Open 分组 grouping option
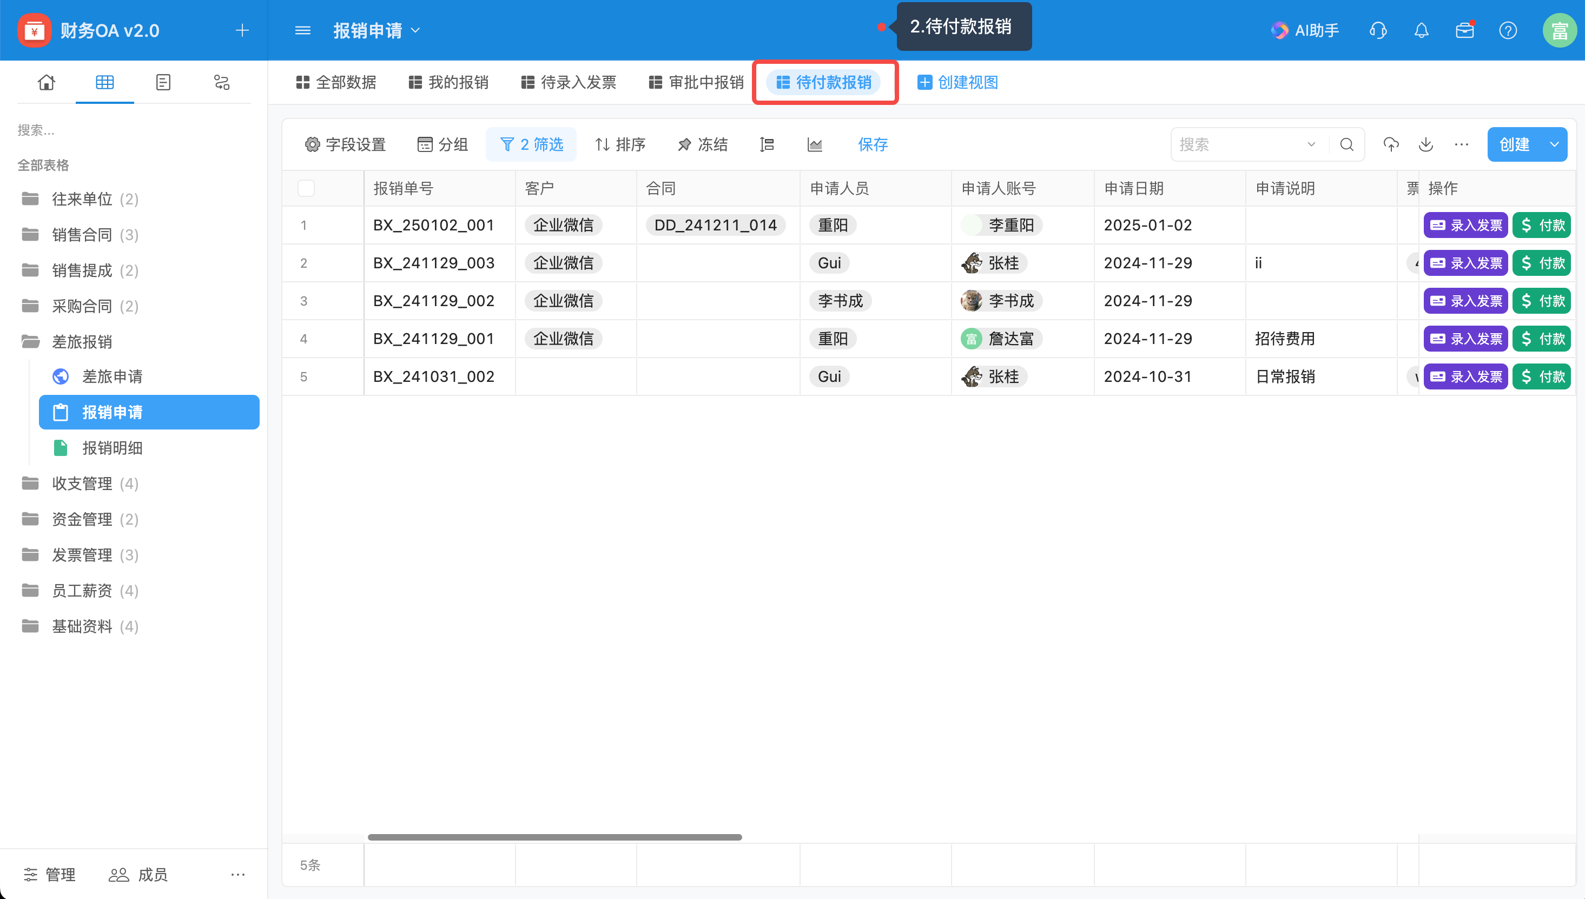 point(442,144)
